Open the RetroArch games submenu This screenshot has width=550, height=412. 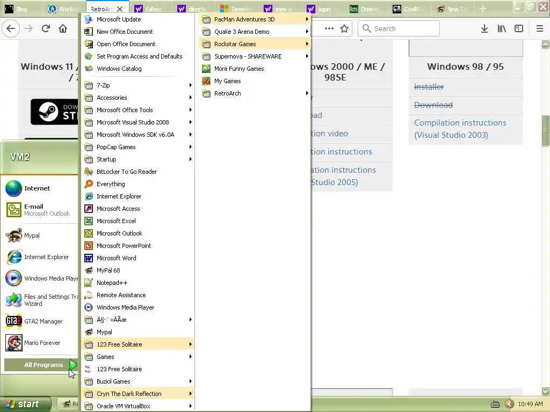[x=255, y=93]
